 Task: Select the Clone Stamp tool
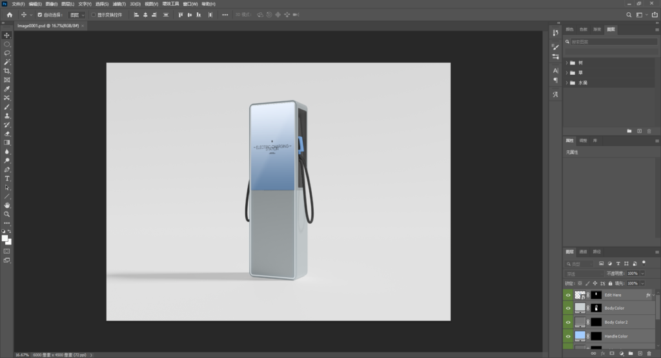coord(6,116)
